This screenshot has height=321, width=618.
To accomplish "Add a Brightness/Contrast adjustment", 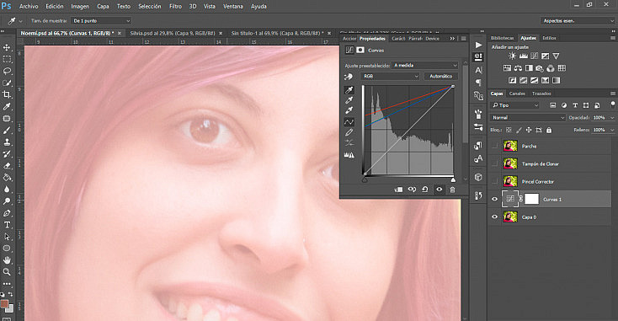I will pos(512,56).
